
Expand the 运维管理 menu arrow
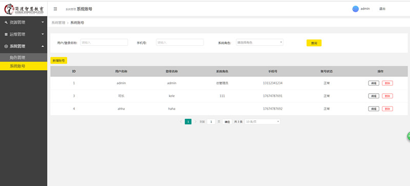pos(43,34)
